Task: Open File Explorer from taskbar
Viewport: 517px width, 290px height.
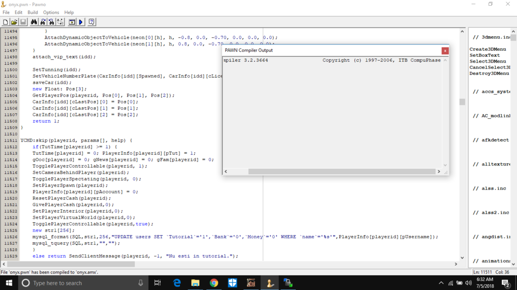Action: [x=195, y=283]
